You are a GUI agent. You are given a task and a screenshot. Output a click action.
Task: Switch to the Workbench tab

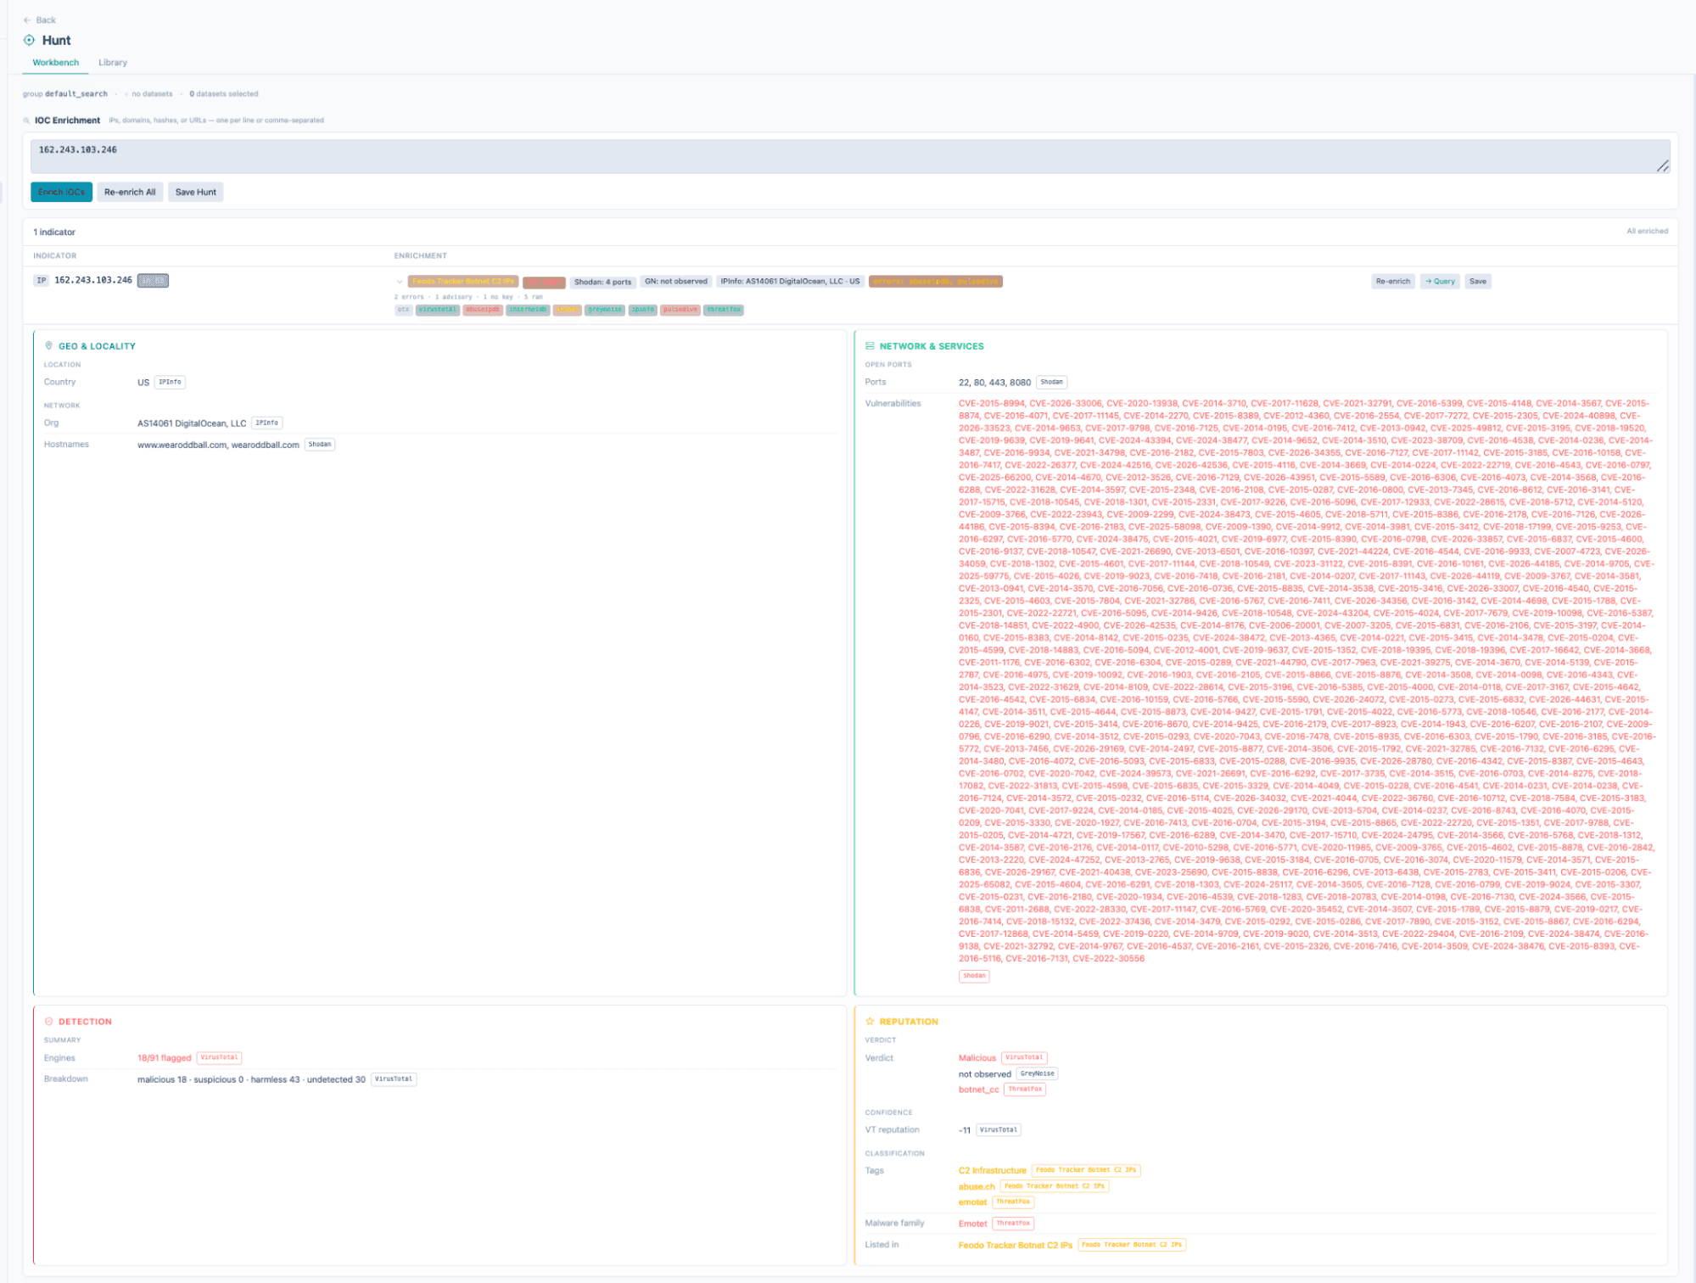pyautogui.click(x=56, y=63)
